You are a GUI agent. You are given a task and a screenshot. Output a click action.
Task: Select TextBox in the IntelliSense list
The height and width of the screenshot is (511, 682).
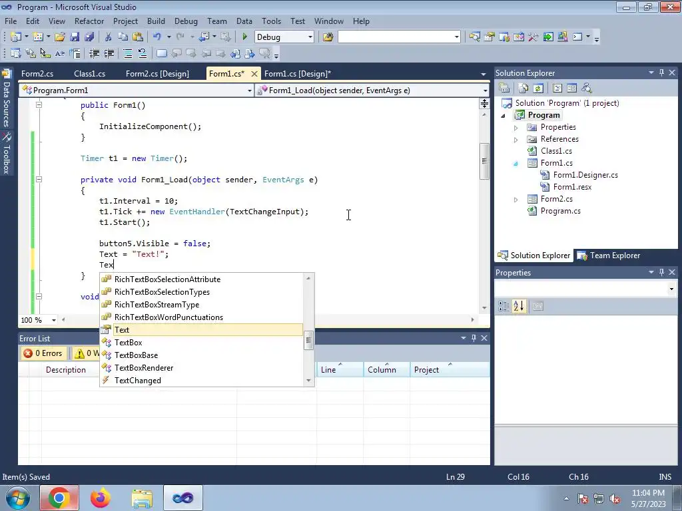tap(129, 343)
